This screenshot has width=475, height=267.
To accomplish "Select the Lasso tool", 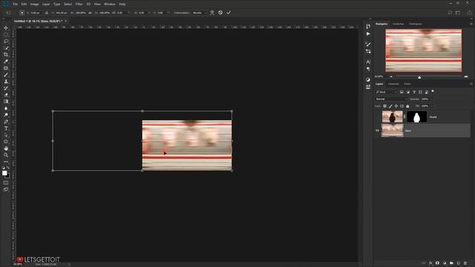I will [6, 42].
